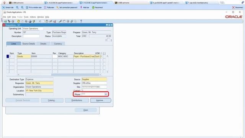Click the lines table scroll-up arrow
245x138 pixels.
(108, 56)
